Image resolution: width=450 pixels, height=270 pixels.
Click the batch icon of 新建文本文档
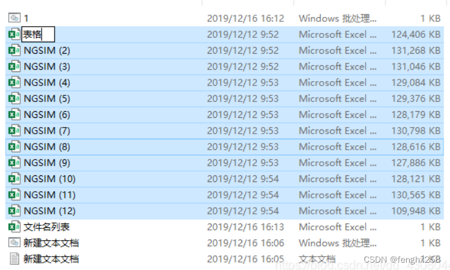point(14,243)
